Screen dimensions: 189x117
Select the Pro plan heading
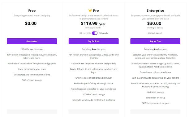(x=96, y=11)
